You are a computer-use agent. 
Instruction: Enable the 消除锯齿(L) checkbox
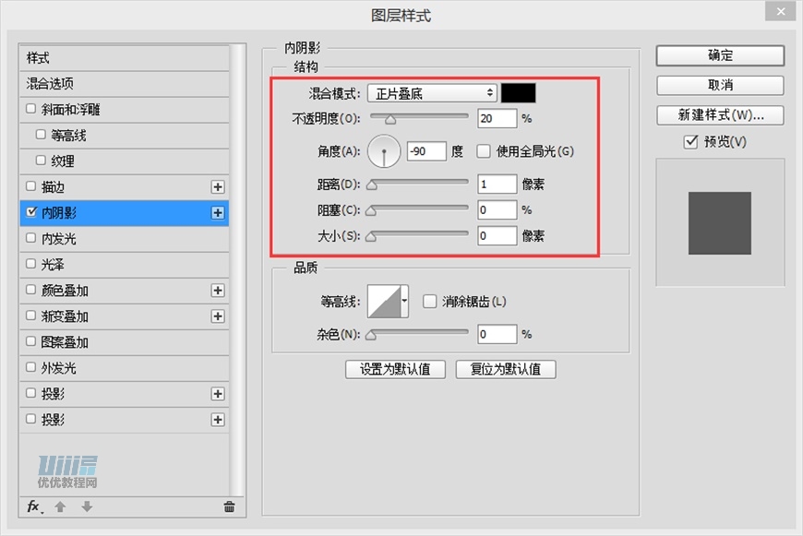pos(429,301)
